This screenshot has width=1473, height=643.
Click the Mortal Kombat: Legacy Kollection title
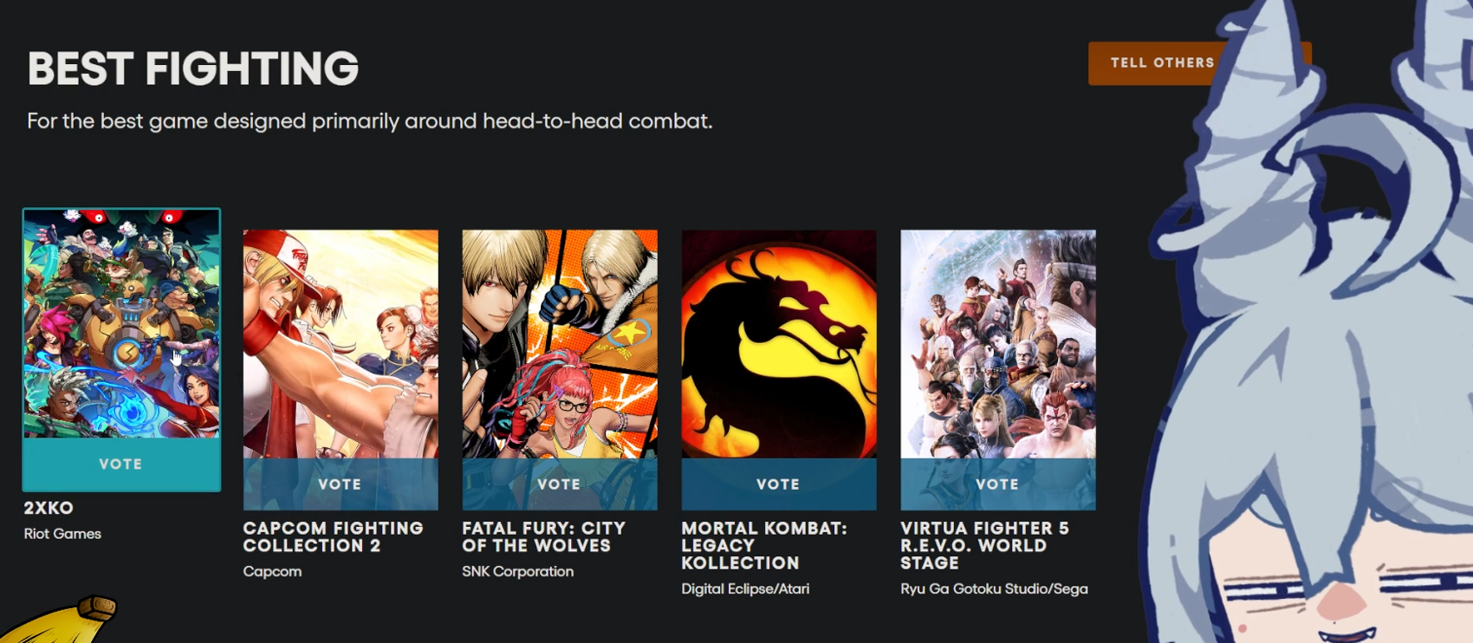coord(763,545)
